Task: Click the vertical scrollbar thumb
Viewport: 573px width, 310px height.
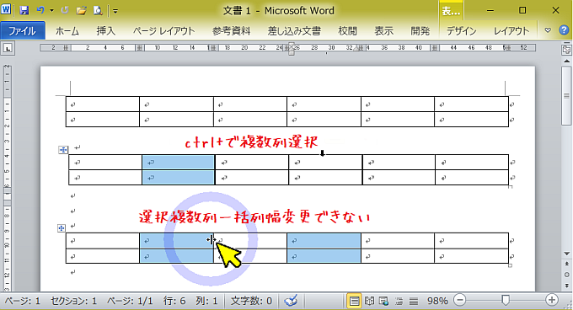Action: pyautogui.click(x=566, y=96)
